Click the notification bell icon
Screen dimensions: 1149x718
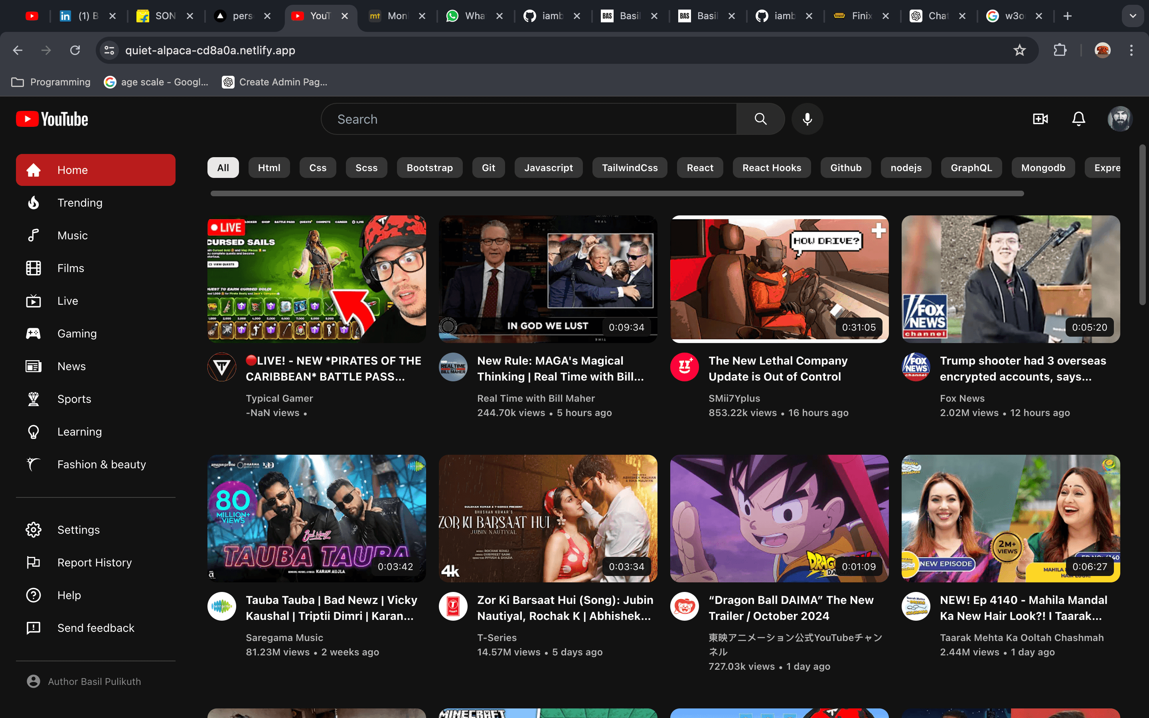point(1079,118)
